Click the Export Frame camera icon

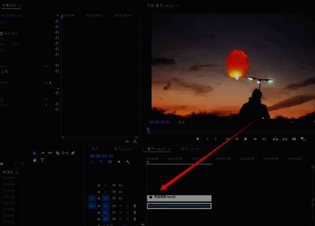(x=294, y=139)
